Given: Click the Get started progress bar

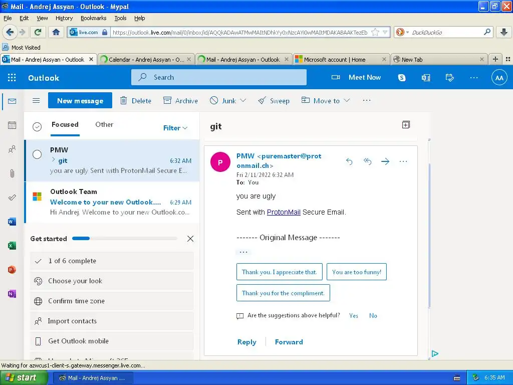Looking at the screenshot, I should coord(125,238).
